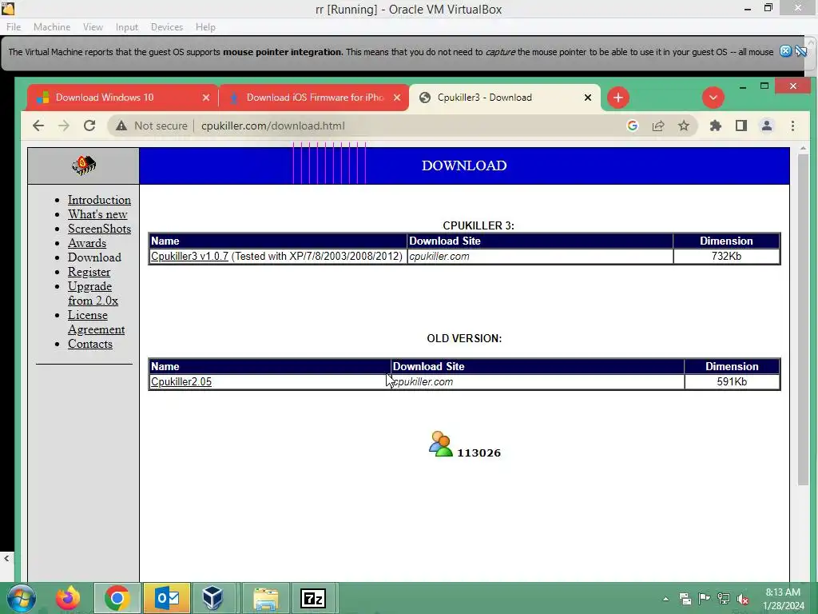Open the VirtualBox Input menu
The height and width of the screenshot is (614, 818).
(127, 27)
